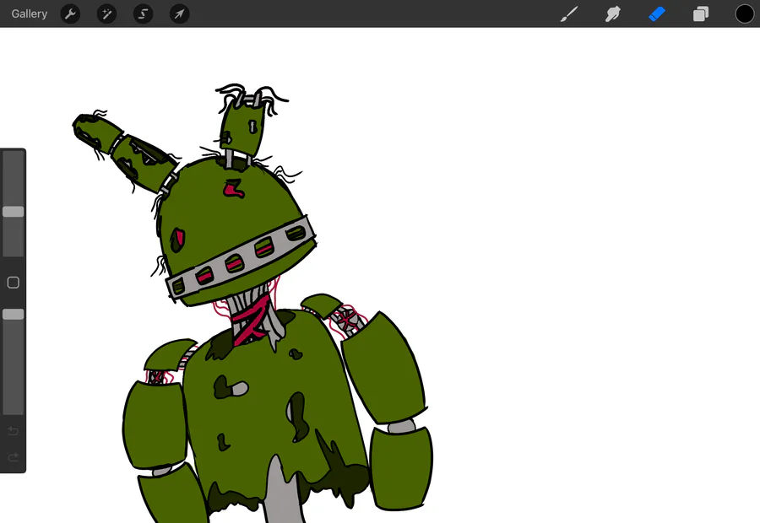
Task: Click the brush opacity slider handle
Action: point(13,315)
